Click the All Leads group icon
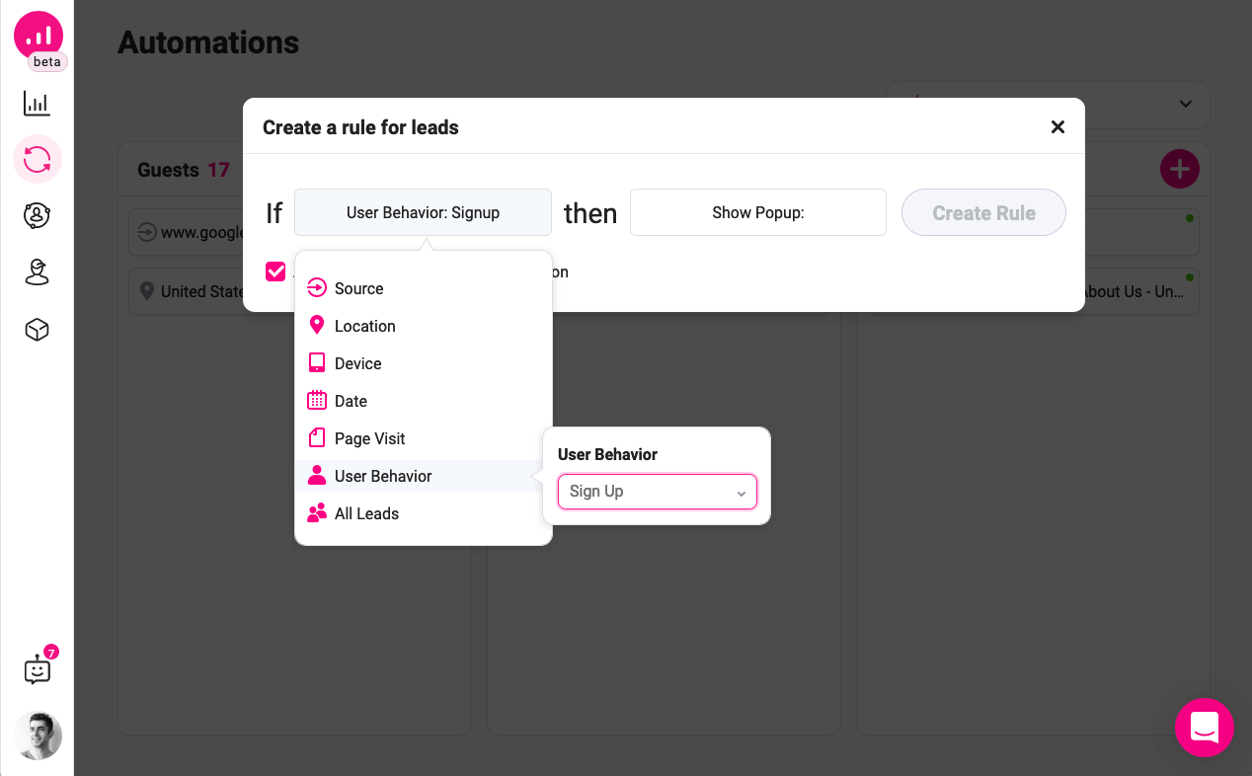 (317, 512)
